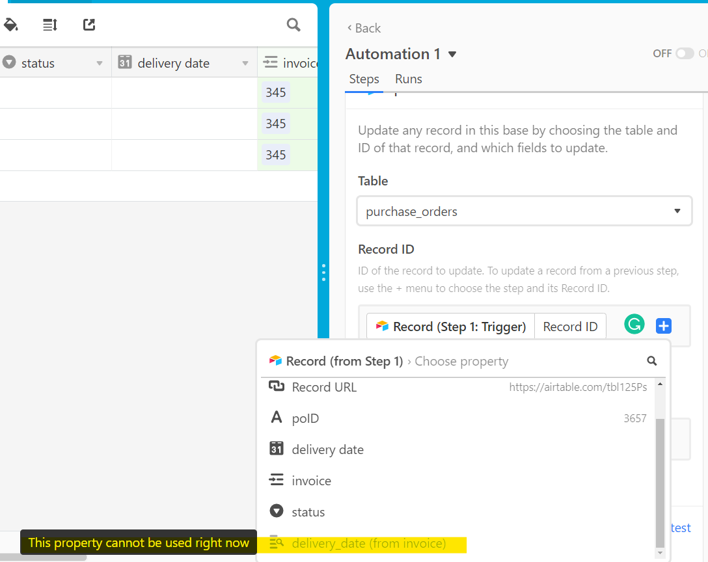Screen dimensions: 708x562
Task: Click the status column header
Action: tap(55, 62)
